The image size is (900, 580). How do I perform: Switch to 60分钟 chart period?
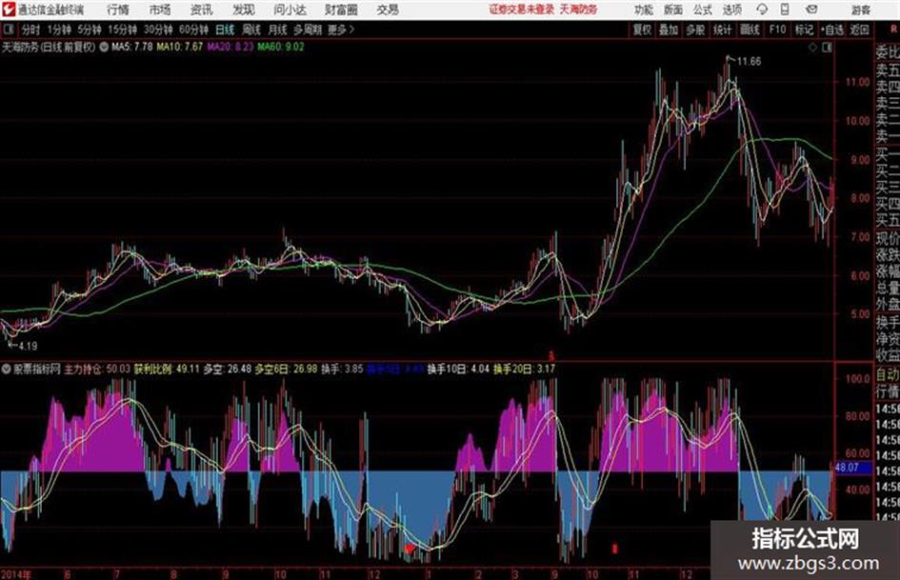[194, 30]
